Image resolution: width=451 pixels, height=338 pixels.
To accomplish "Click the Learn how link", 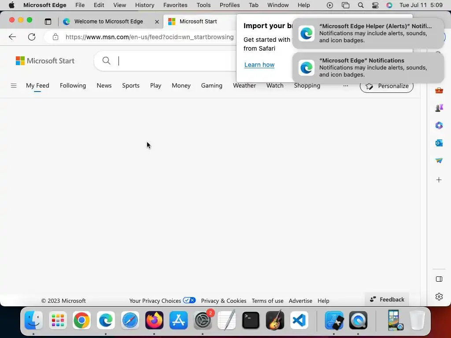I will coord(259,65).
